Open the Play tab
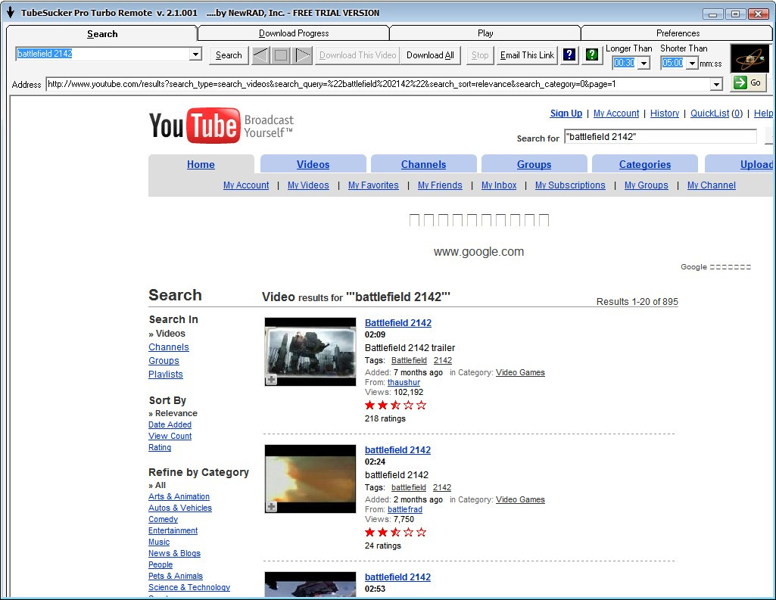Image resolution: width=776 pixels, height=600 pixels. point(485,33)
